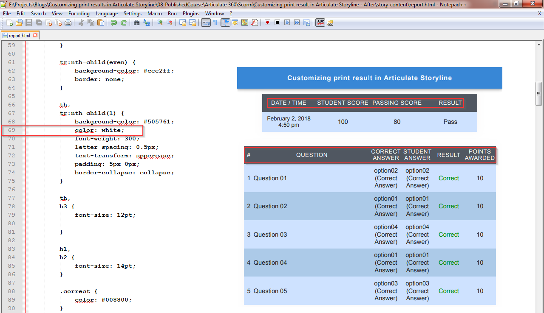Redo the edit using toolbar icon
Screen dimensions: 544x313
[x=124, y=22]
